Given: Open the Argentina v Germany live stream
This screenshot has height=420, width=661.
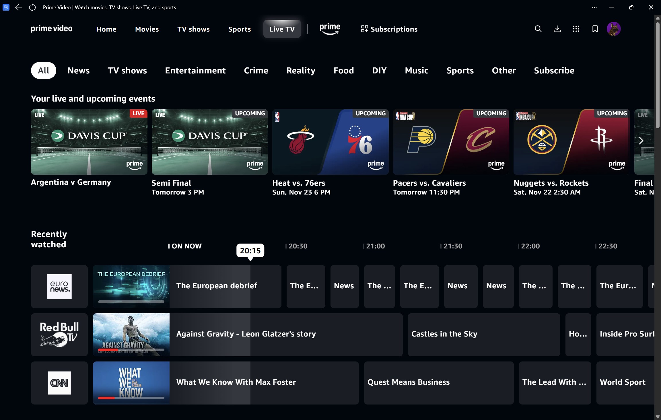Looking at the screenshot, I should coord(89,142).
